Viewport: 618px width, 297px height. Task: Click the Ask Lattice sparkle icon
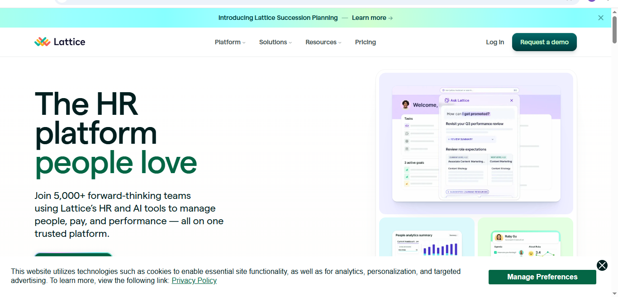tap(447, 100)
